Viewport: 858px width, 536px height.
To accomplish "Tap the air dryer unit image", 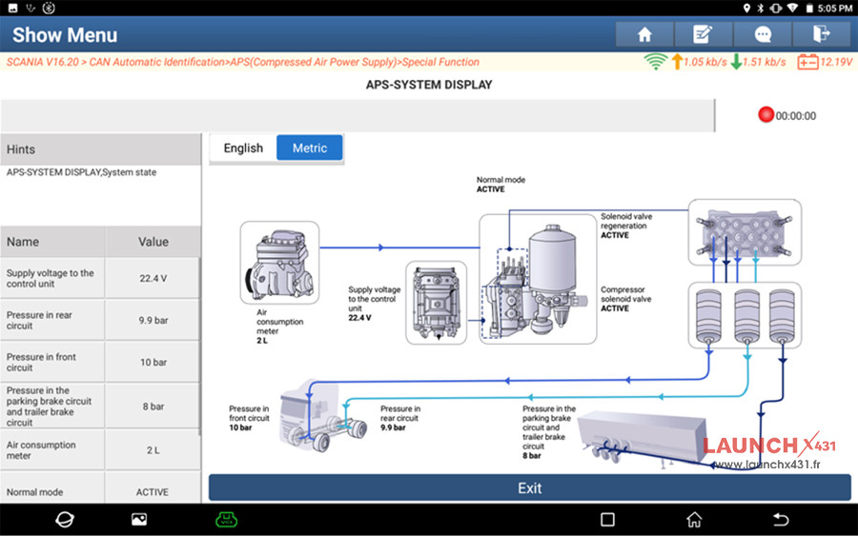I will (538, 279).
